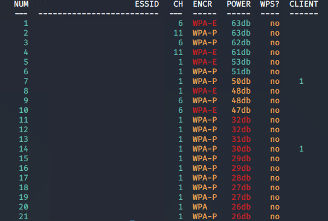This screenshot has width=328, height=221.
Task: Select the 53db power value
Action: [241, 62]
